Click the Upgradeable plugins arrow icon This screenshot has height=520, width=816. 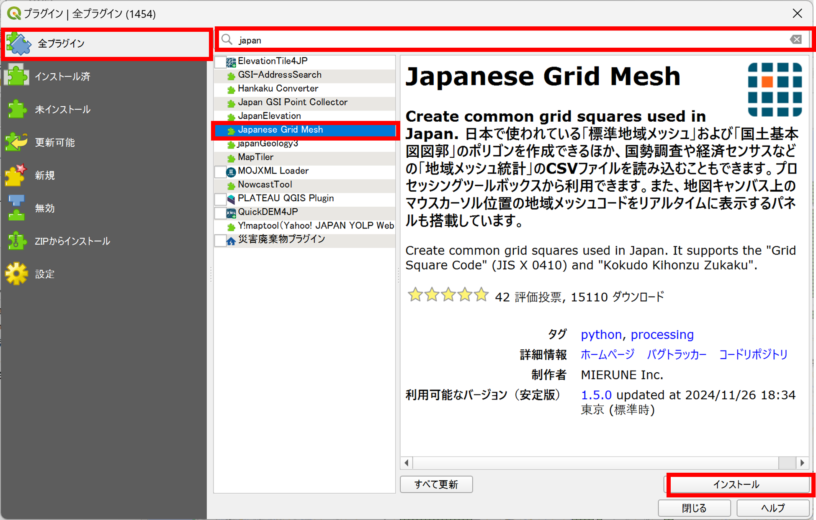click(17, 142)
